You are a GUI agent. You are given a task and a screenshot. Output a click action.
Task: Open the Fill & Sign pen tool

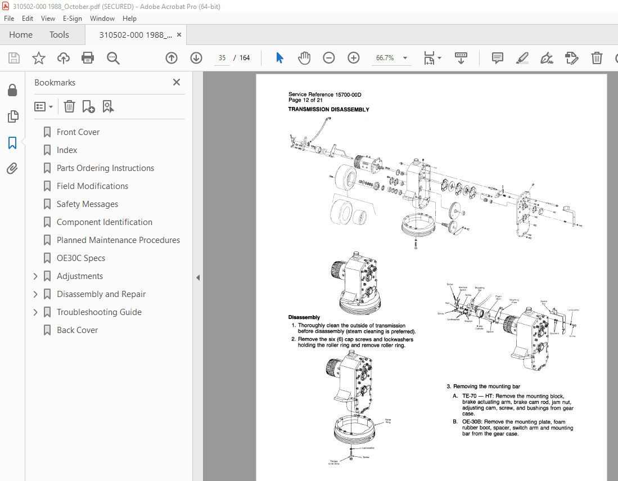[546, 57]
